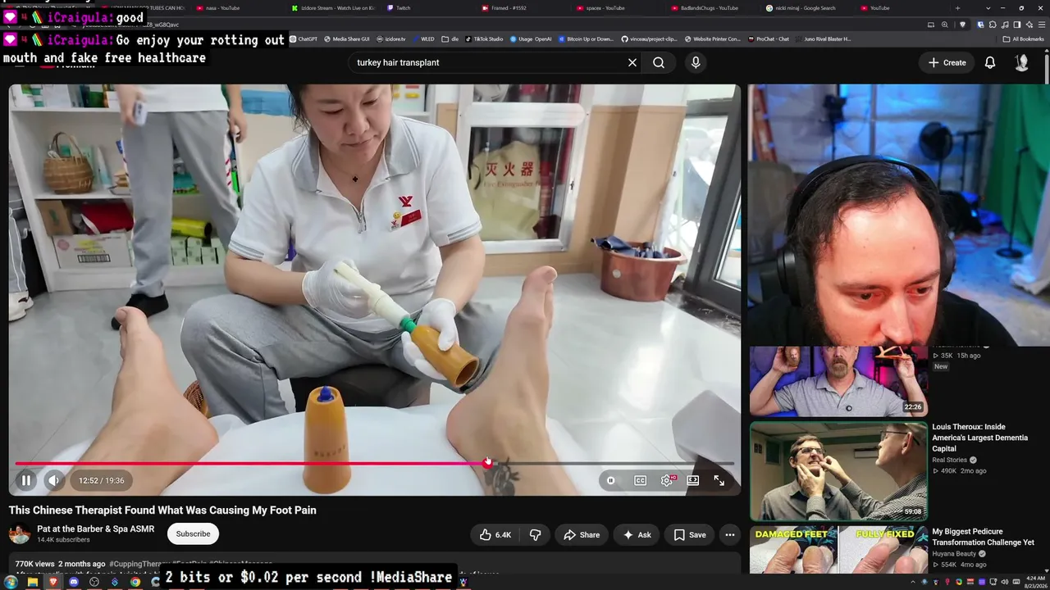Start voice search with the microphone

[x=696, y=62]
